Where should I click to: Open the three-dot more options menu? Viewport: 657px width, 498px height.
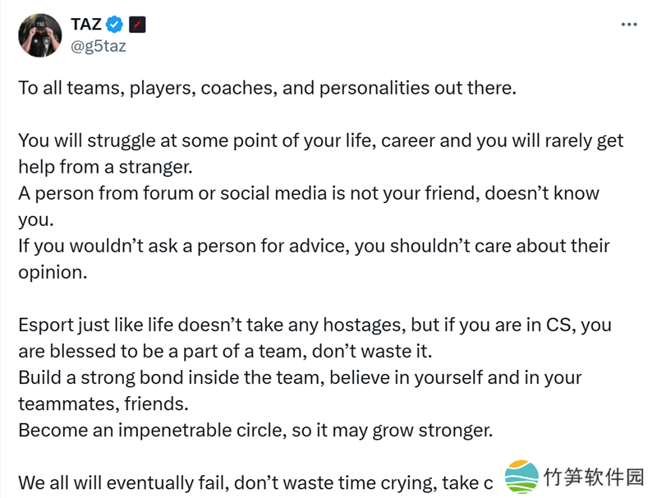click(629, 25)
